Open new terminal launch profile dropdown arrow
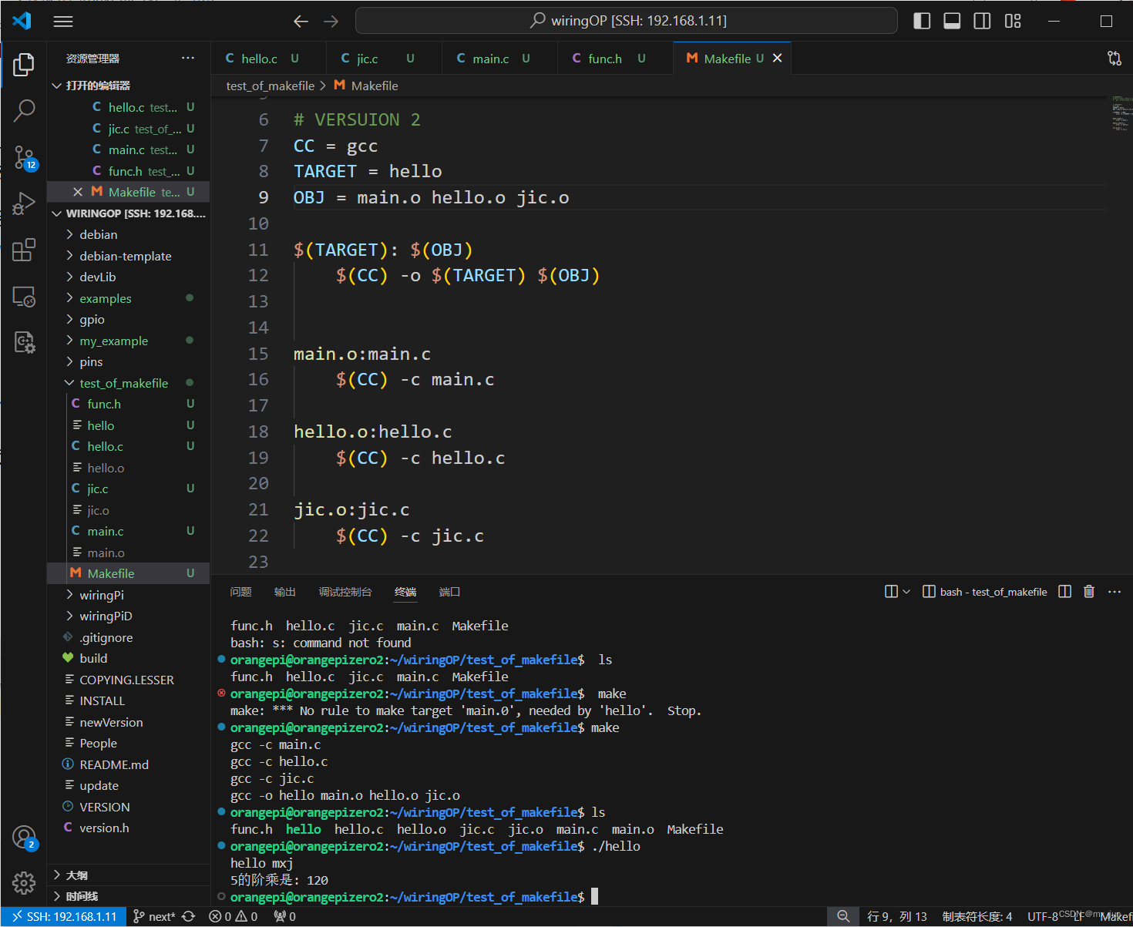 pyautogui.click(x=906, y=592)
